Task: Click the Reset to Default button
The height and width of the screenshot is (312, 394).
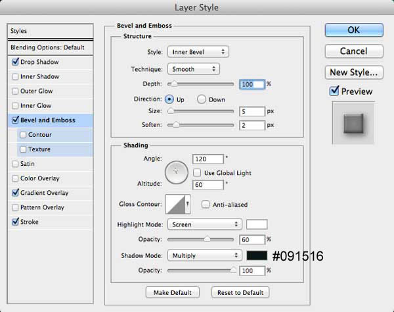Action: (x=240, y=292)
